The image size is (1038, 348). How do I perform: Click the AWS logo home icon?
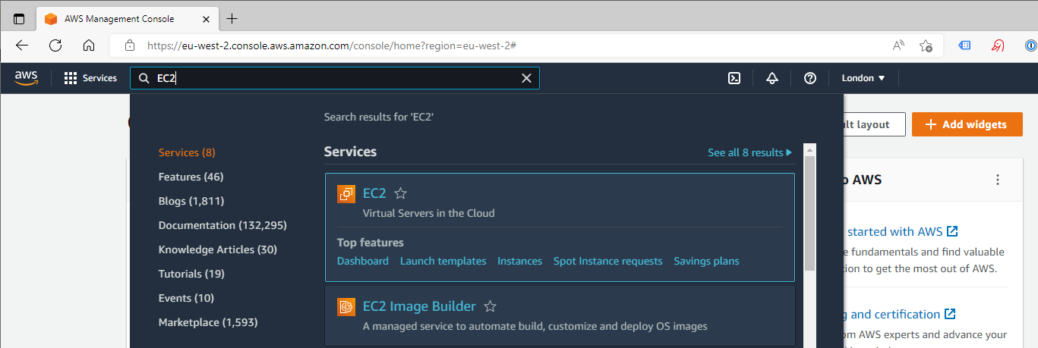26,77
